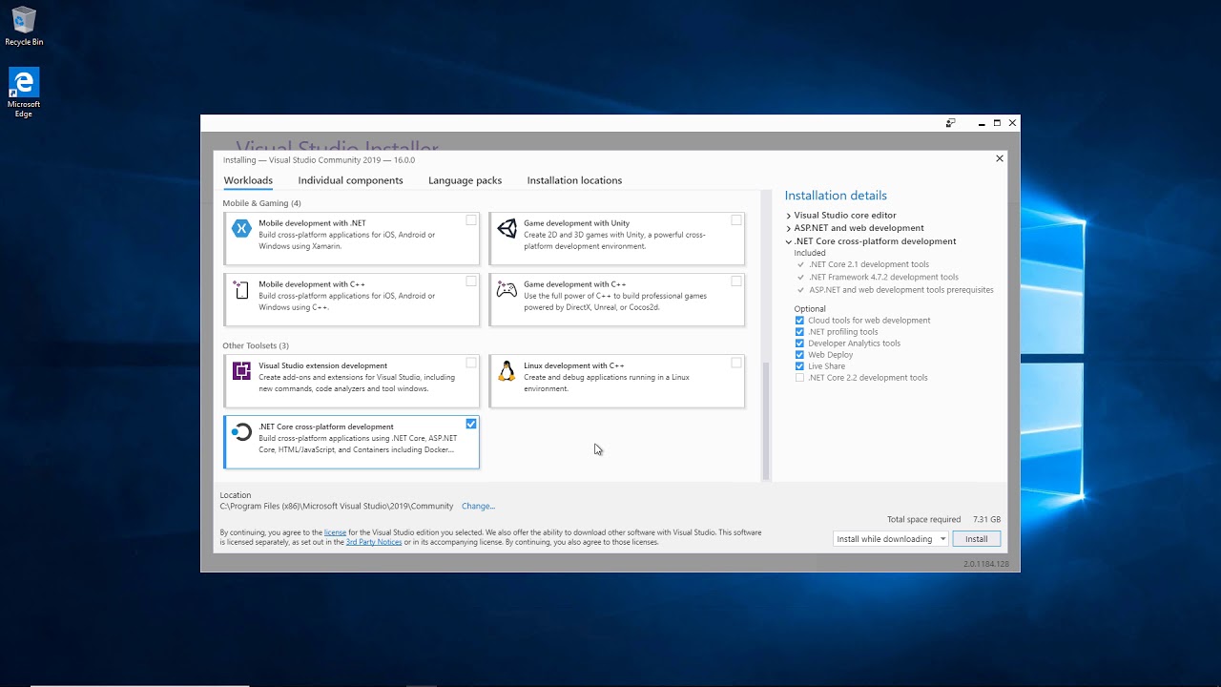Expand ASP.NET and web development details
The width and height of the screenshot is (1221, 687).
(x=789, y=228)
